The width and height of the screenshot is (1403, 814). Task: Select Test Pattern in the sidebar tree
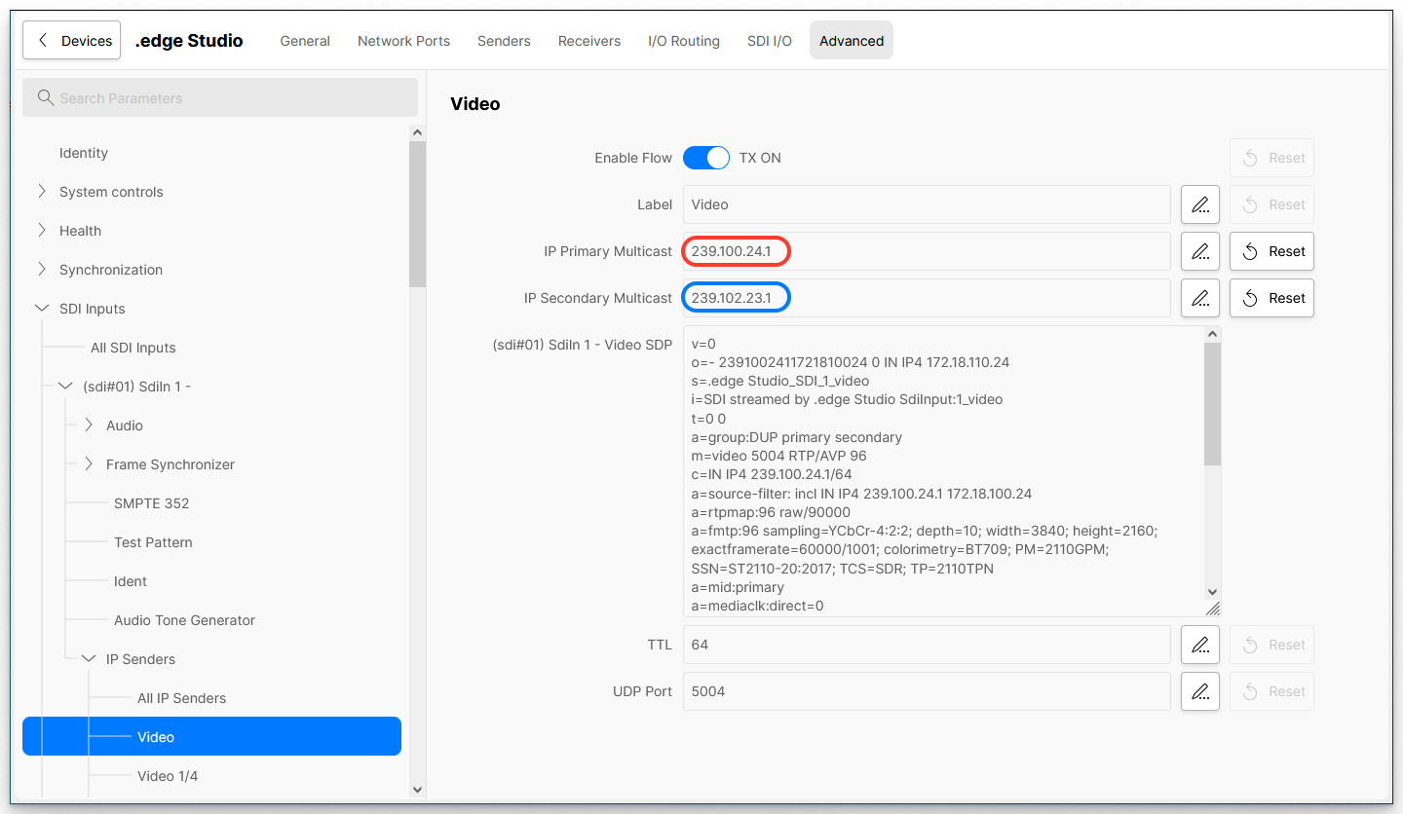point(153,542)
